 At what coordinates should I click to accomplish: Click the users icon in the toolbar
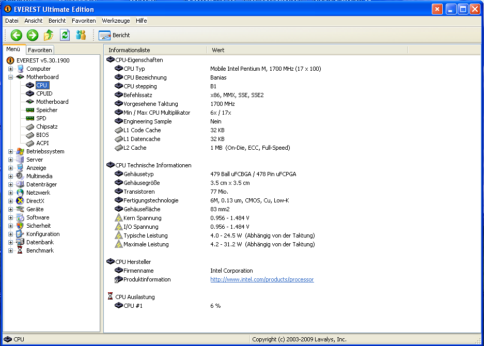coord(81,35)
